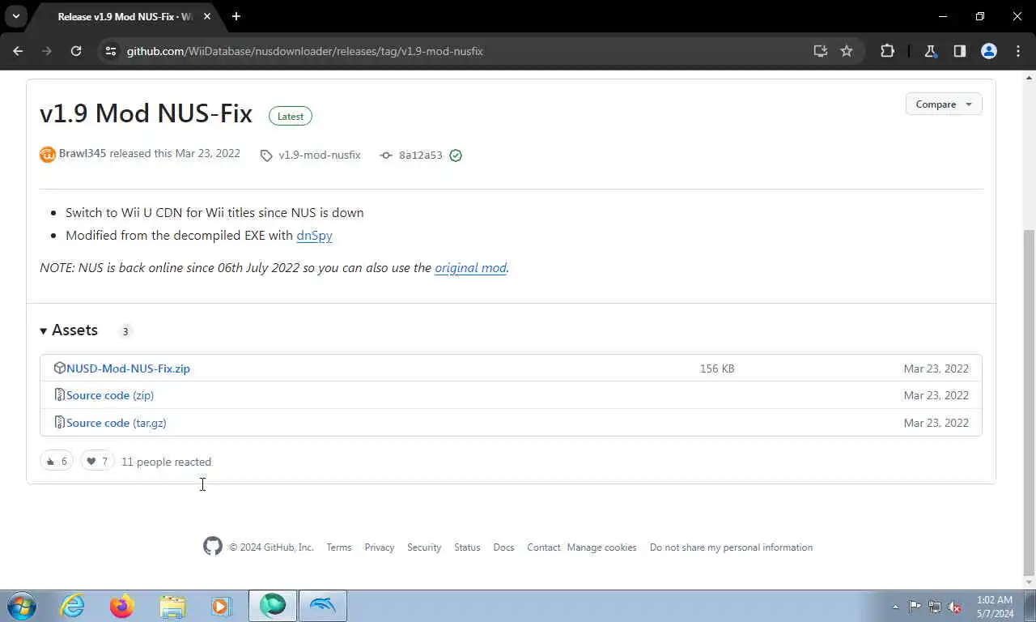1036x622 pixels.
Task: Launch Firefox from taskbar
Action: point(122,606)
